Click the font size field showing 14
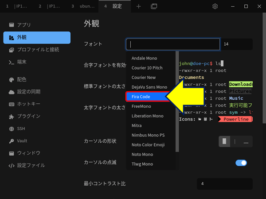 (x=237, y=44)
